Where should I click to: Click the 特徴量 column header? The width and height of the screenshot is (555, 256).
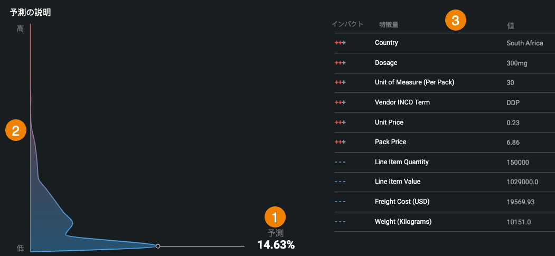(388, 24)
